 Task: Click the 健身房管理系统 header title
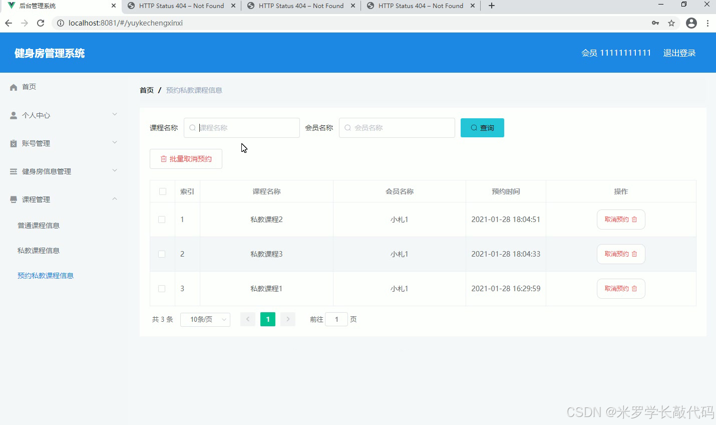(50, 53)
